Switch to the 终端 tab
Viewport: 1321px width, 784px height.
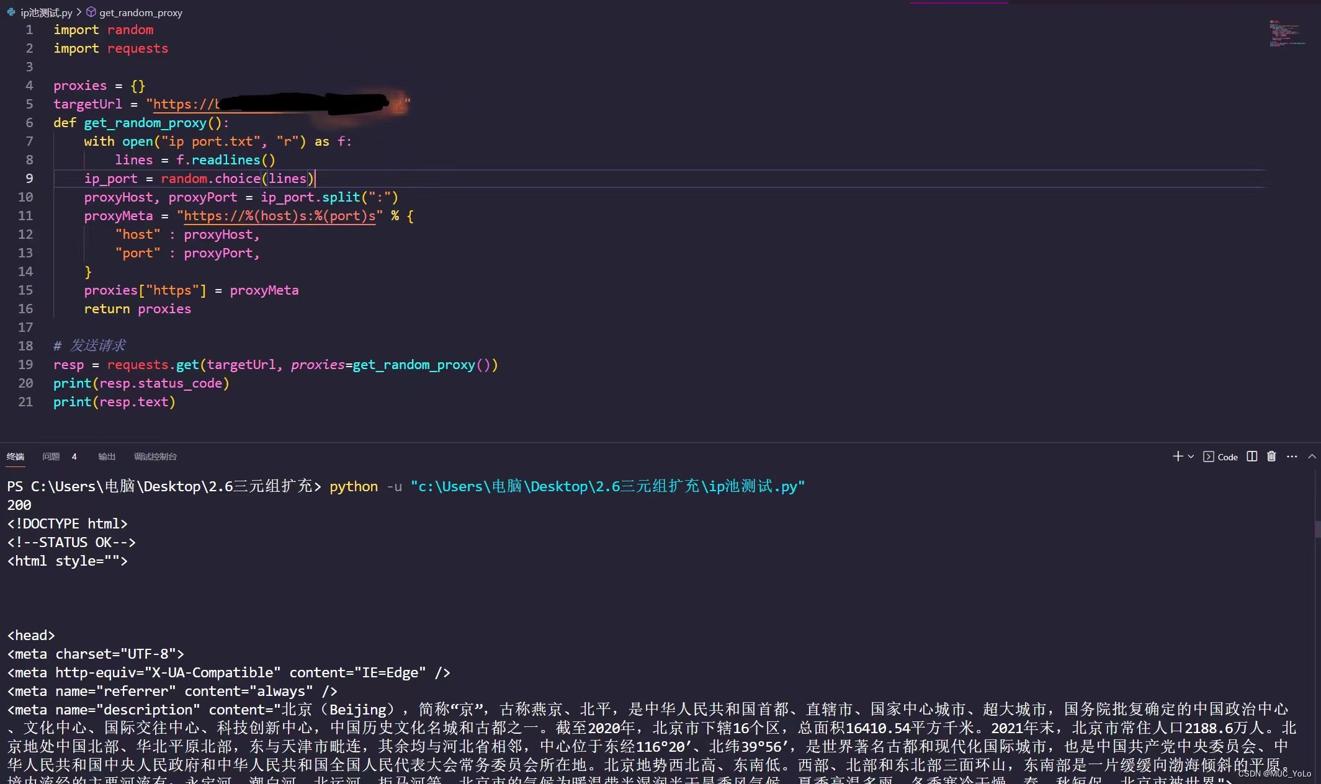[16, 457]
